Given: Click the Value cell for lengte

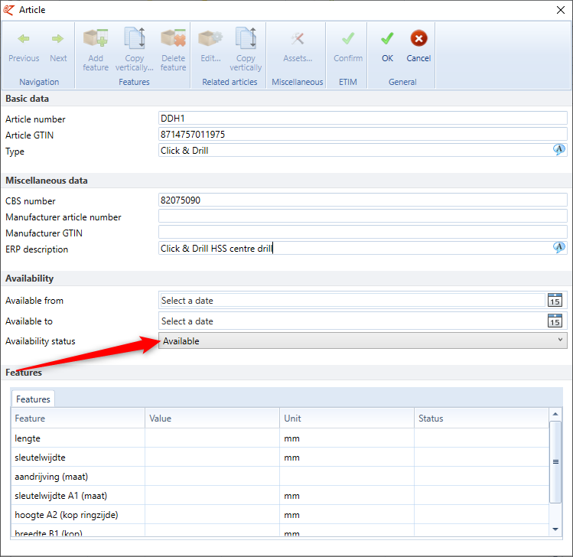Looking at the screenshot, I should [213, 438].
